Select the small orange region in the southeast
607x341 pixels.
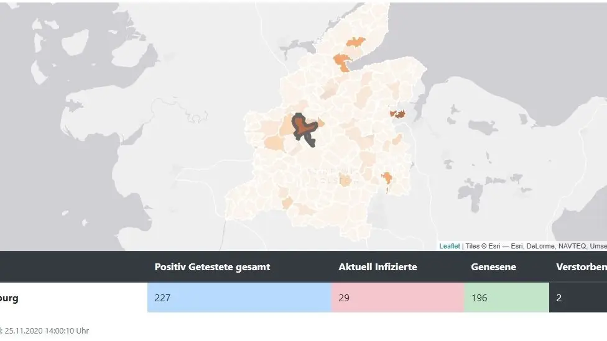tap(386, 178)
